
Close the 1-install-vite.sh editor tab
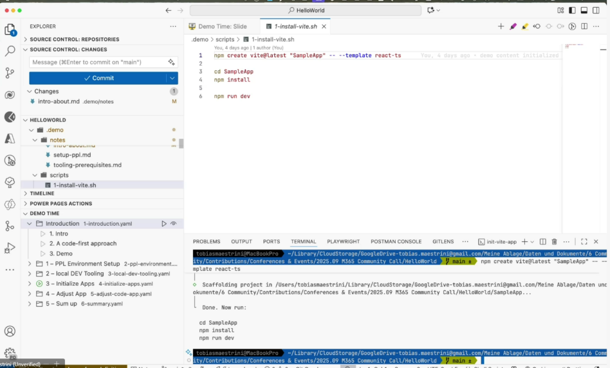pyautogui.click(x=323, y=26)
